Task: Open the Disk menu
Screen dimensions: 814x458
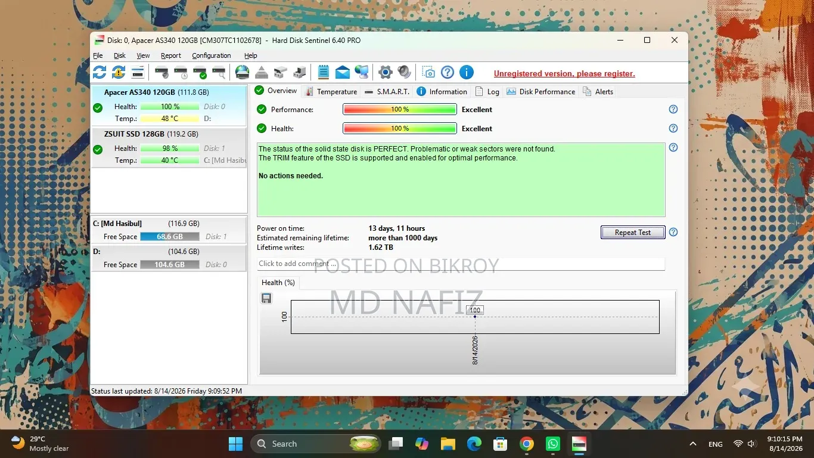Action: click(120, 55)
